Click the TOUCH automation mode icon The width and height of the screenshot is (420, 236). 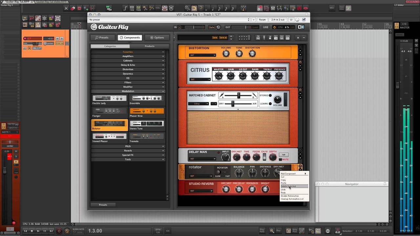138,8
